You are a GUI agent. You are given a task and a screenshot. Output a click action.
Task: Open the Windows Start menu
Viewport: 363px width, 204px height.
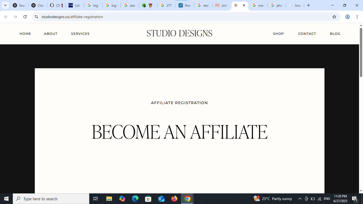coord(6,199)
